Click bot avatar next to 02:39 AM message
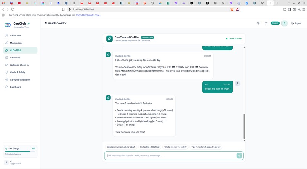This screenshot has width=307, height=169. pyautogui.click(x=108, y=55)
